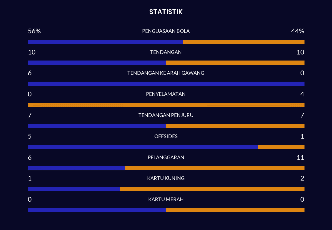Click the fouls value 11

pyautogui.click(x=300, y=157)
